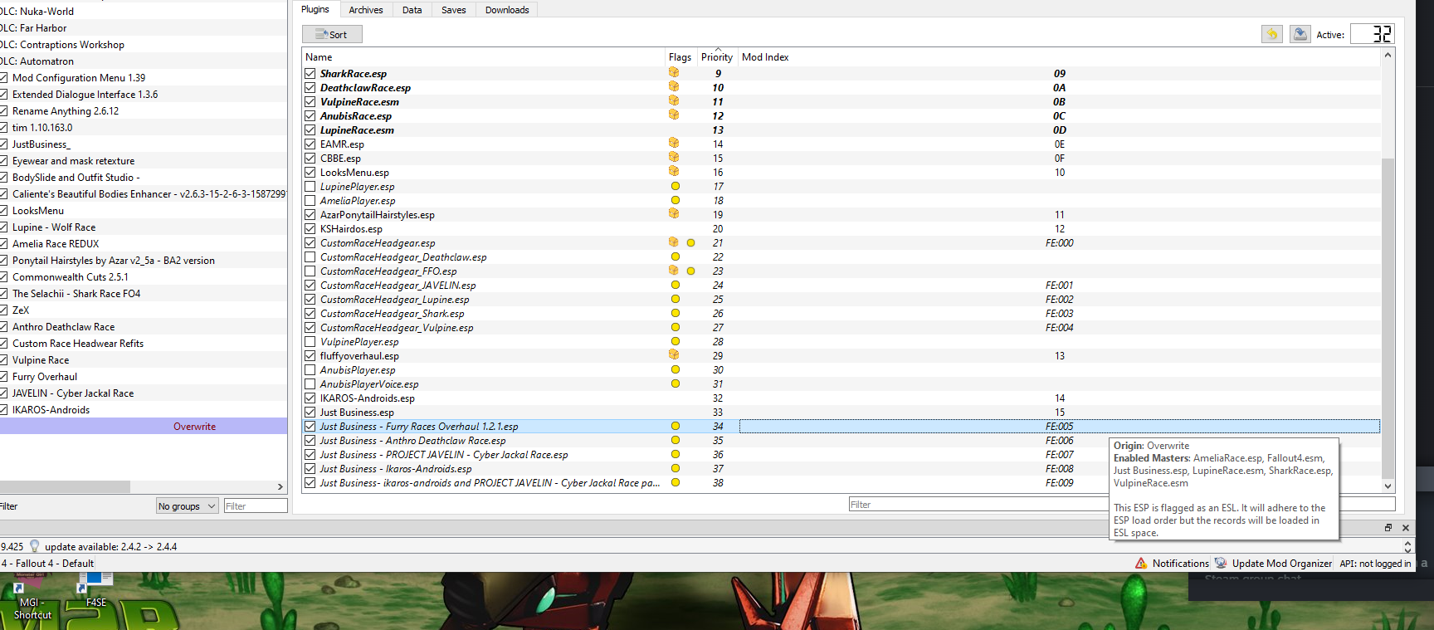Viewport: 1434px width, 630px height.
Task: Click the API not logged in status
Action: [1375, 563]
